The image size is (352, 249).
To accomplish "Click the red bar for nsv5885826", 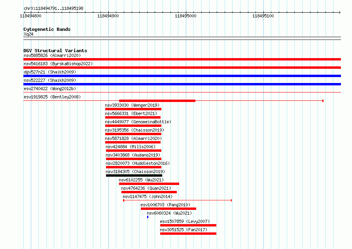I will [182, 59].
